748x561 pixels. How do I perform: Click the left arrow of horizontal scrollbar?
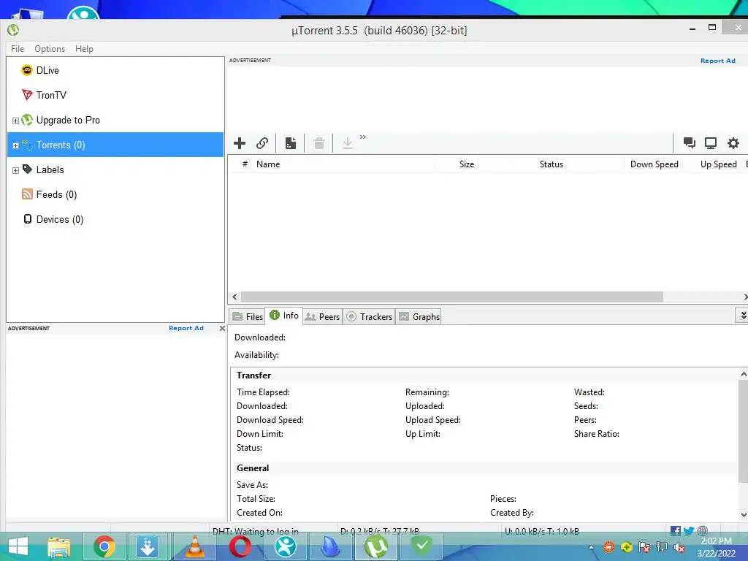[234, 297]
